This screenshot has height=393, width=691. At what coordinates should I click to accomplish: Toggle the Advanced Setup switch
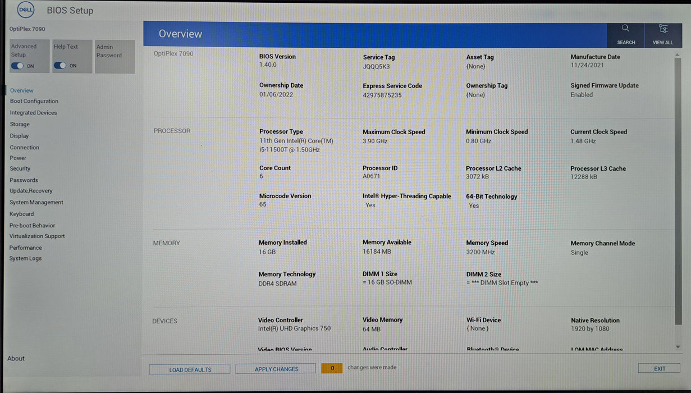click(17, 66)
